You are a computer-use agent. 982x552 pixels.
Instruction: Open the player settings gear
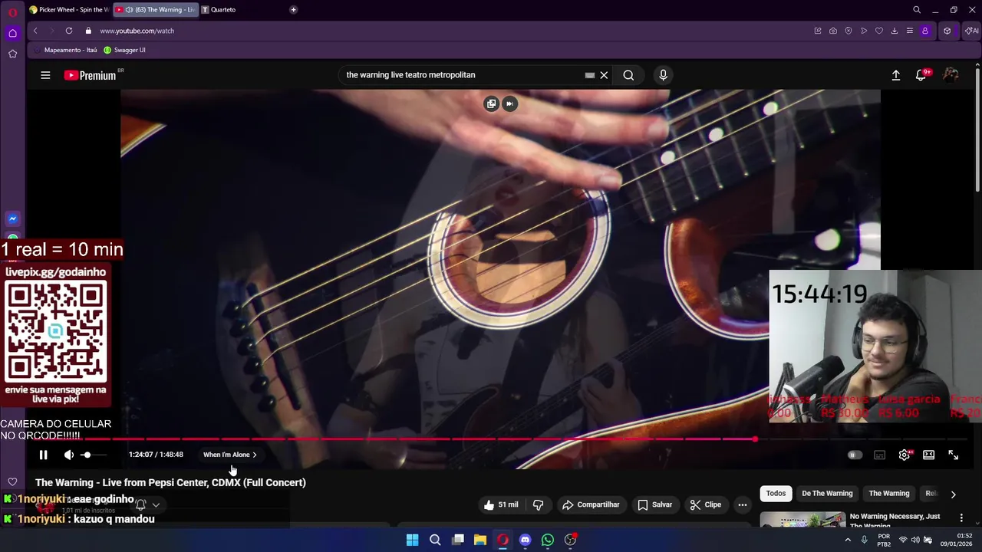click(905, 455)
